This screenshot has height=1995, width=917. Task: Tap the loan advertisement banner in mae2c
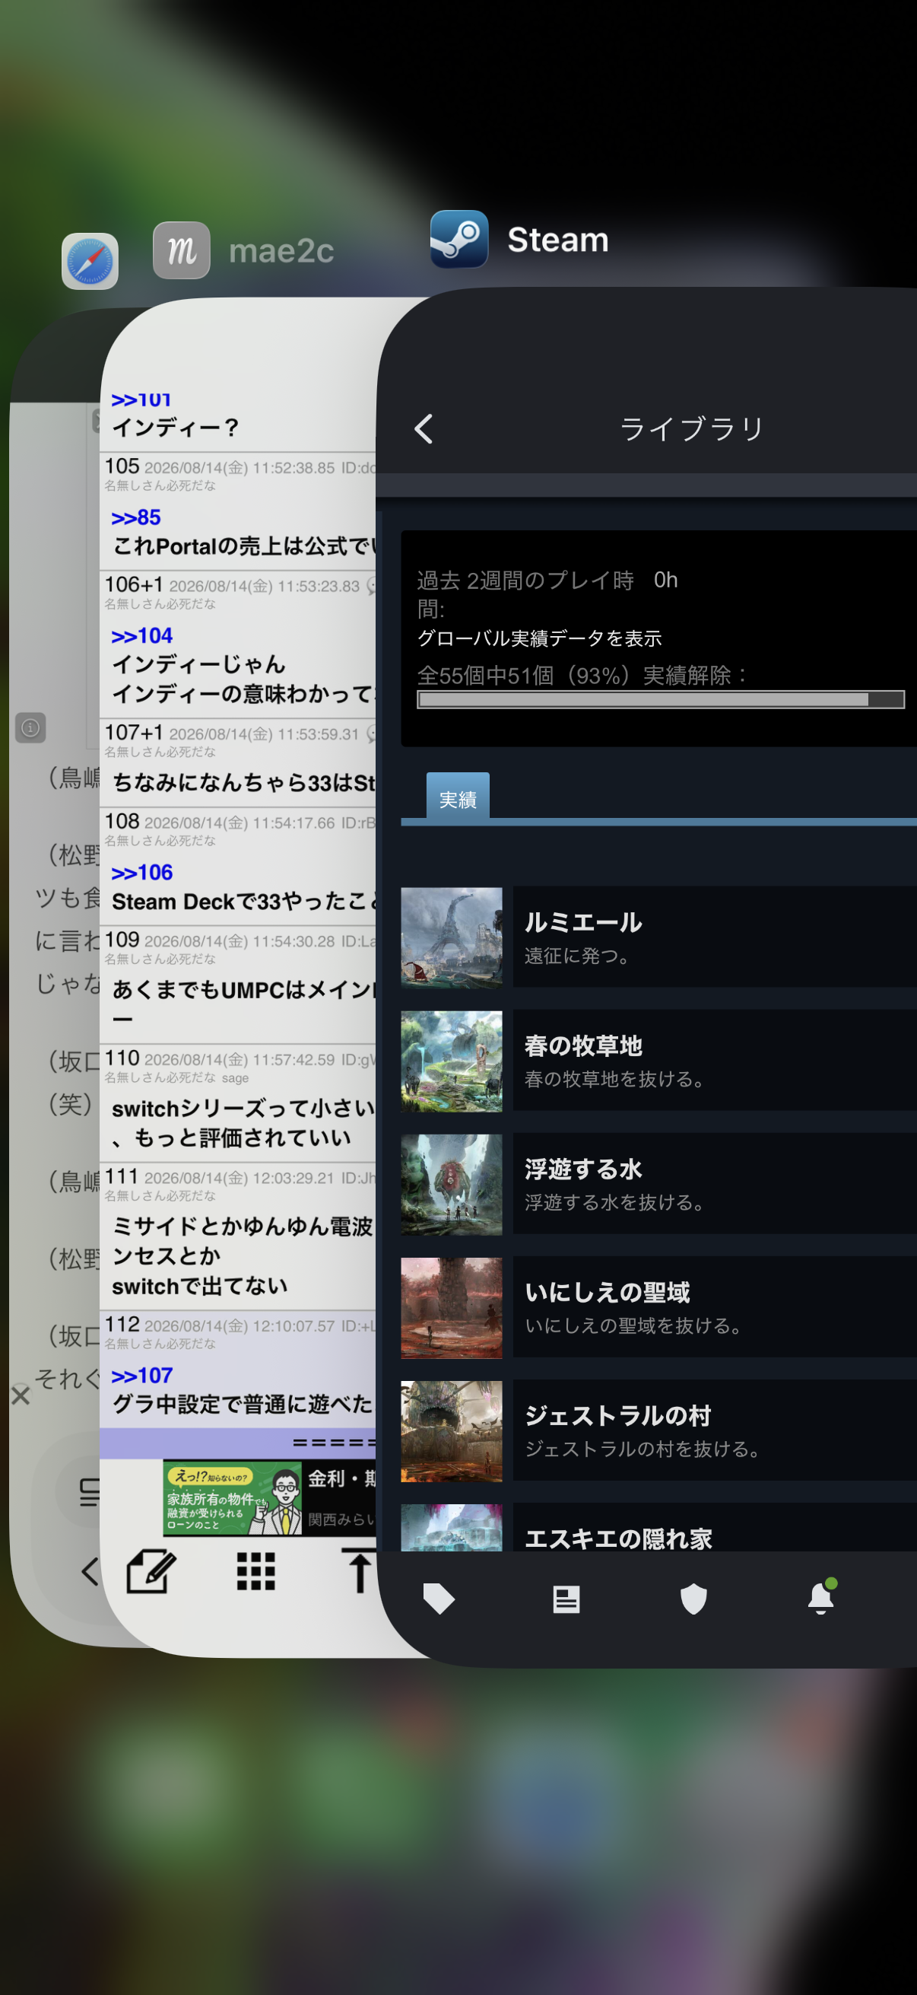[x=269, y=1498]
